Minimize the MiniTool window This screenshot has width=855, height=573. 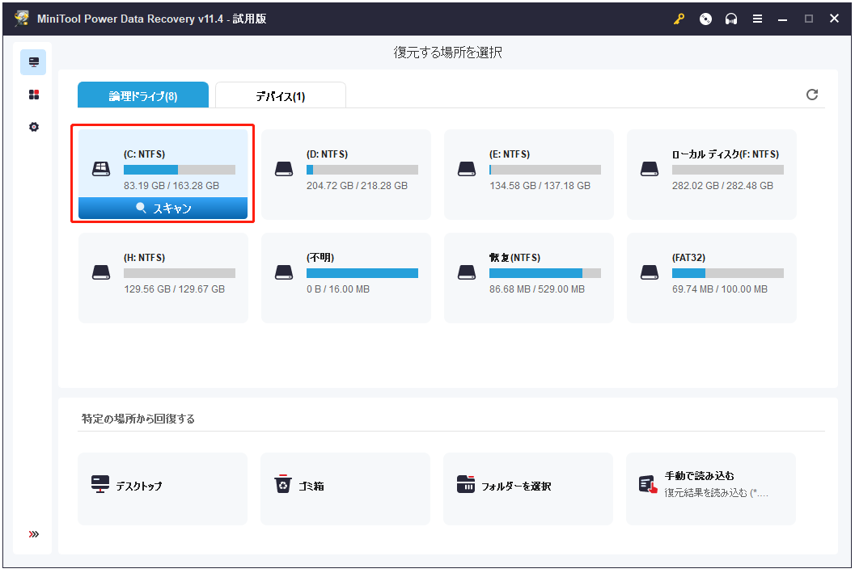click(782, 19)
